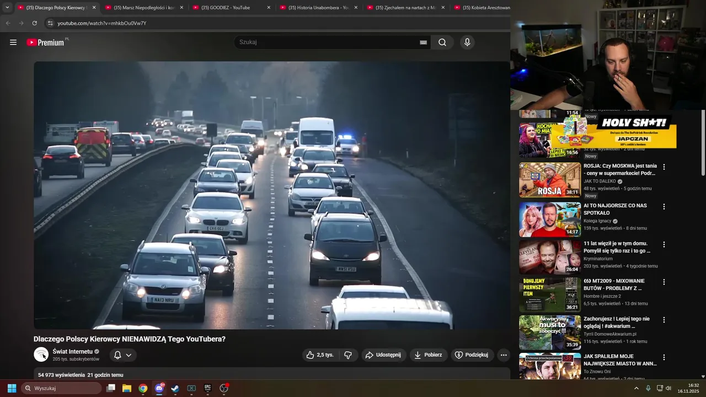Click the YouTube Premium logo

click(46, 42)
